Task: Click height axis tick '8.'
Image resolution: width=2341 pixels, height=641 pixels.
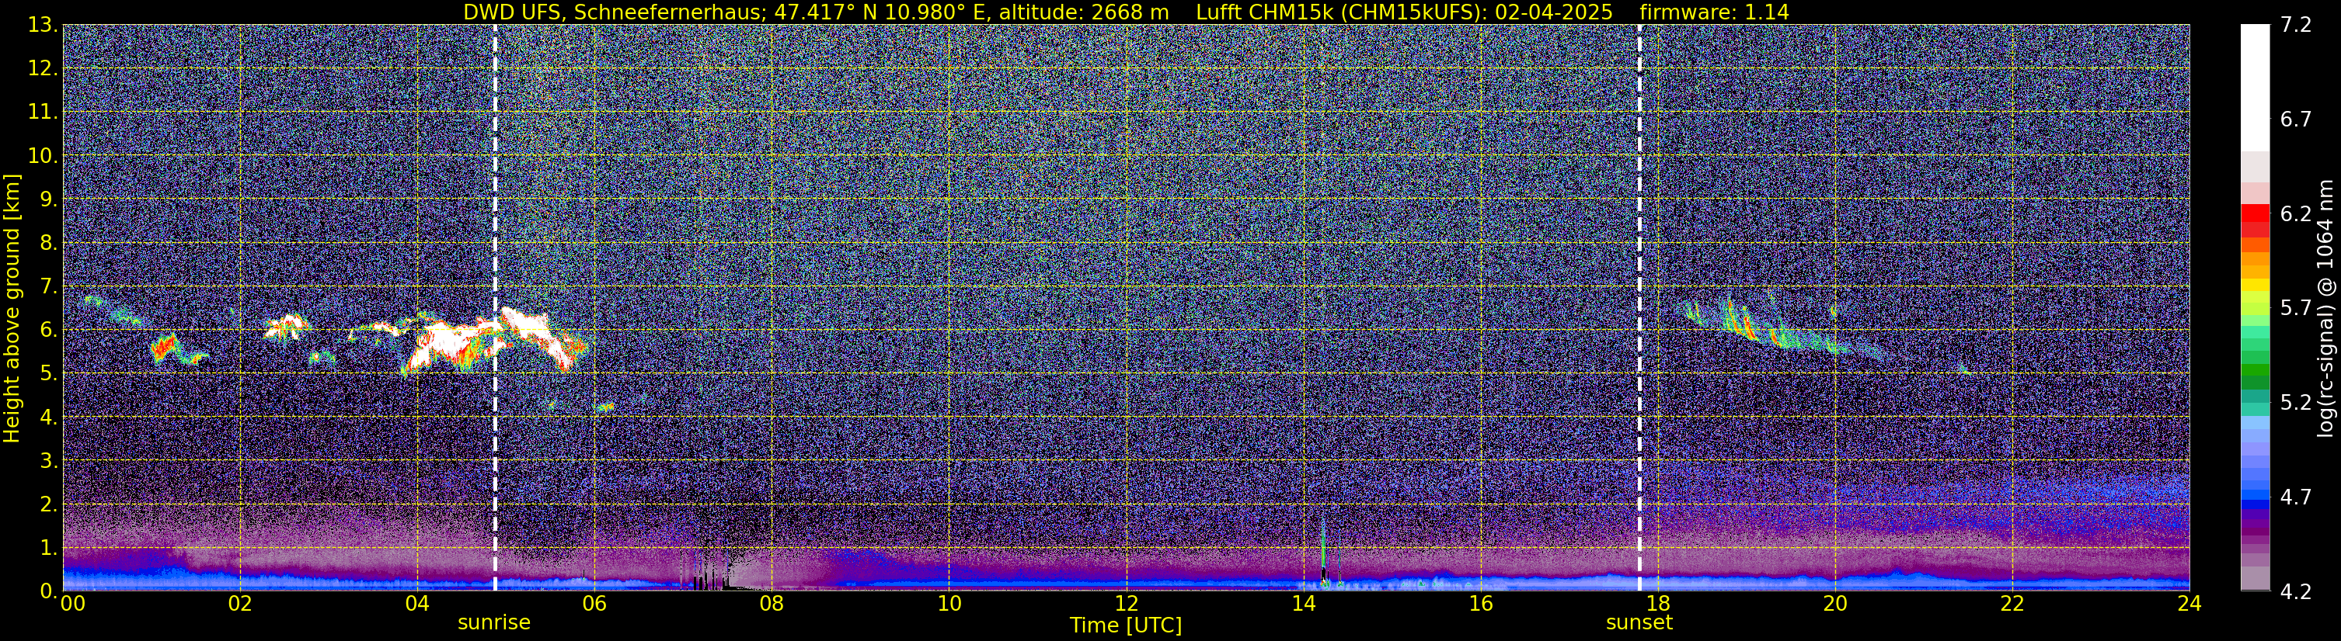Action: [x=48, y=244]
